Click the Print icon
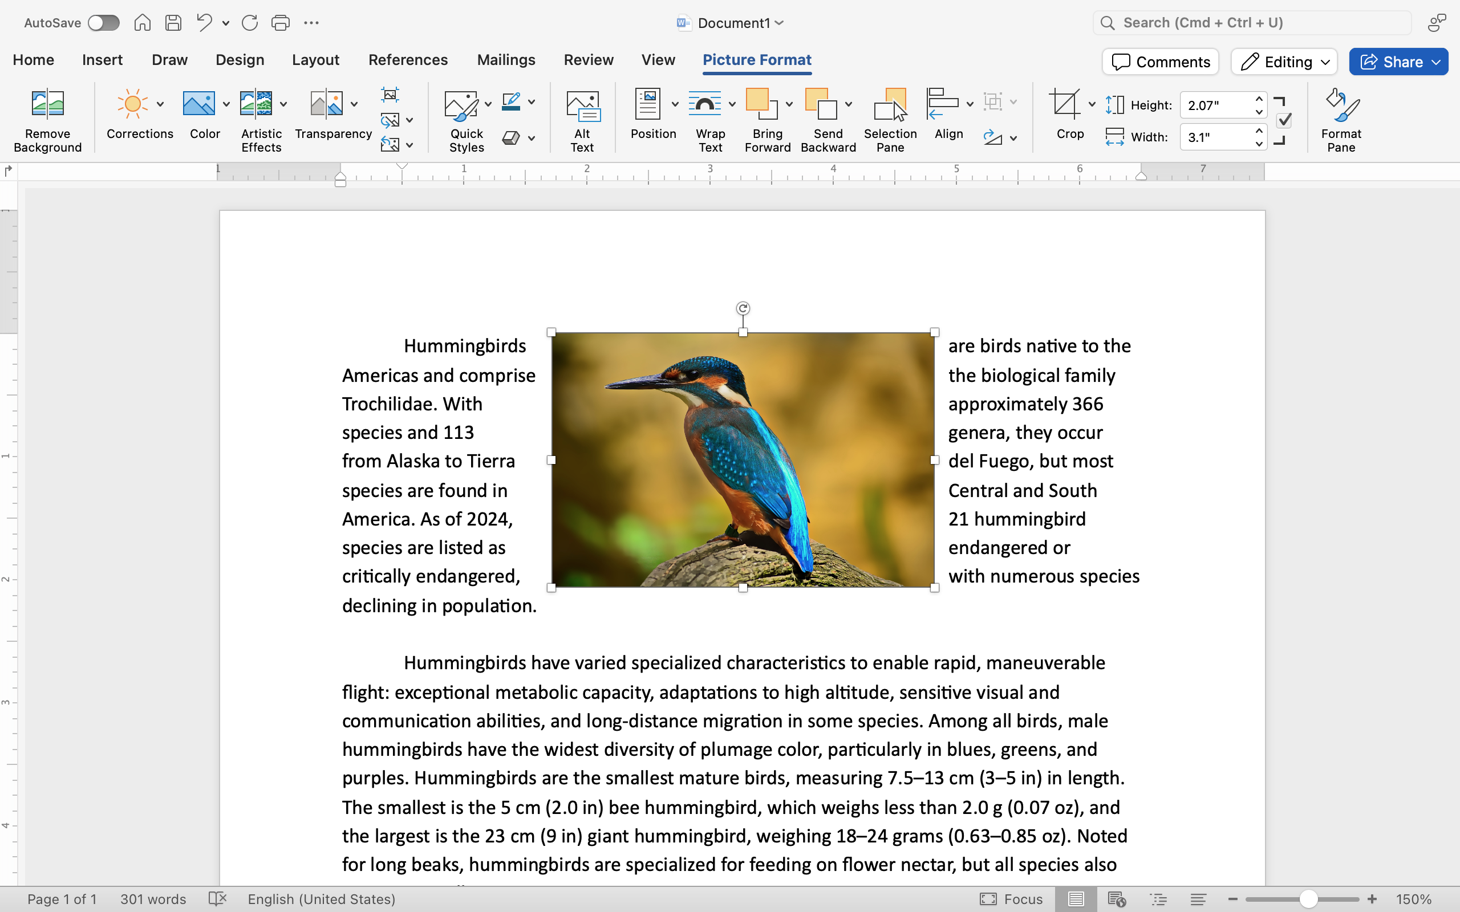Image resolution: width=1460 pixels, height=912 pixels. click(281, 23)
